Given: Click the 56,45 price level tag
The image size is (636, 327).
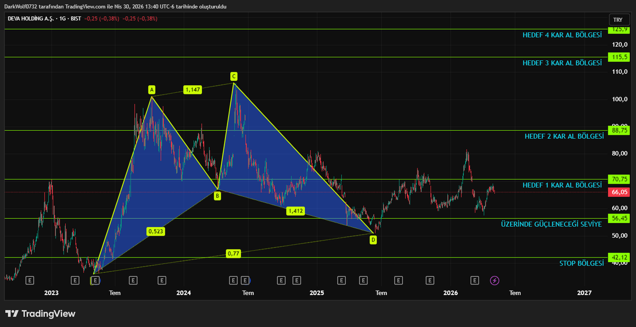Looking at the screenshot, I should click(618, 218).
